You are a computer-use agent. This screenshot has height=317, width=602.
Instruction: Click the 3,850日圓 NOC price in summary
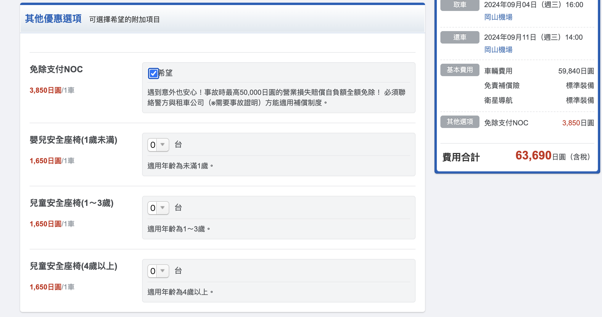578,123
